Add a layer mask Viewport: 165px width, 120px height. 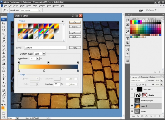142,116
